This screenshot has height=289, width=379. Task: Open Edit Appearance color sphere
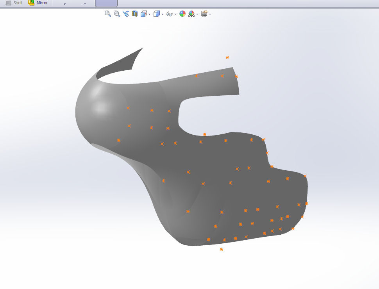tap(182, 14)
